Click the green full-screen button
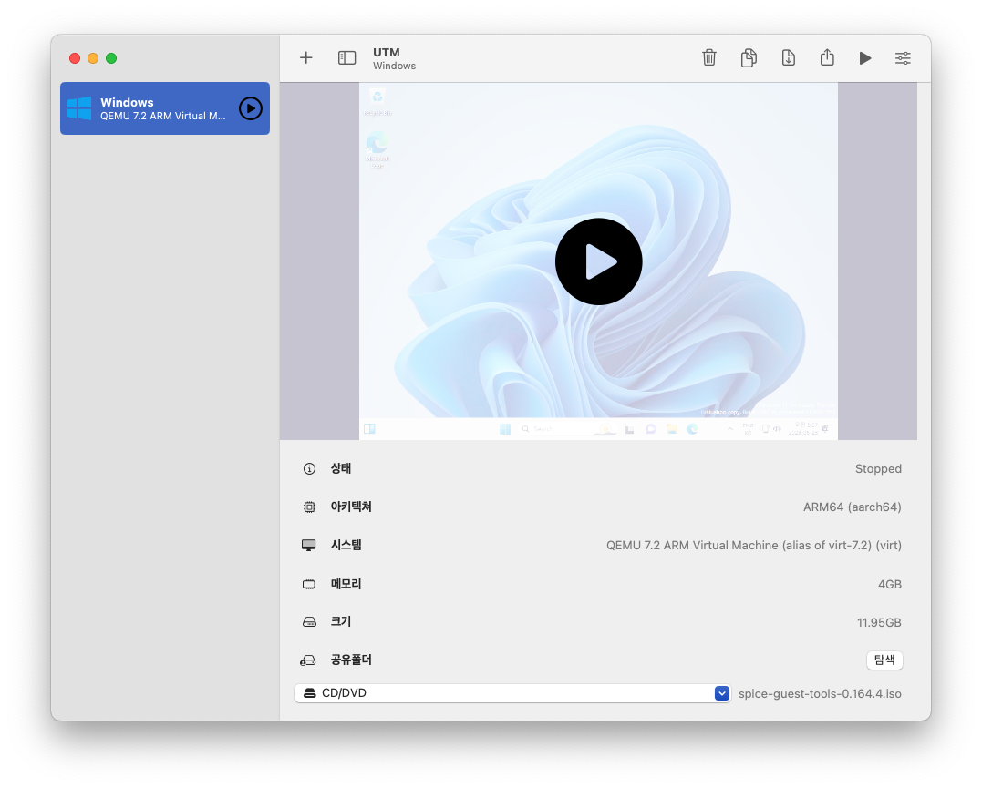This screenshot has height=788, width=982. [x=111, y=58]
